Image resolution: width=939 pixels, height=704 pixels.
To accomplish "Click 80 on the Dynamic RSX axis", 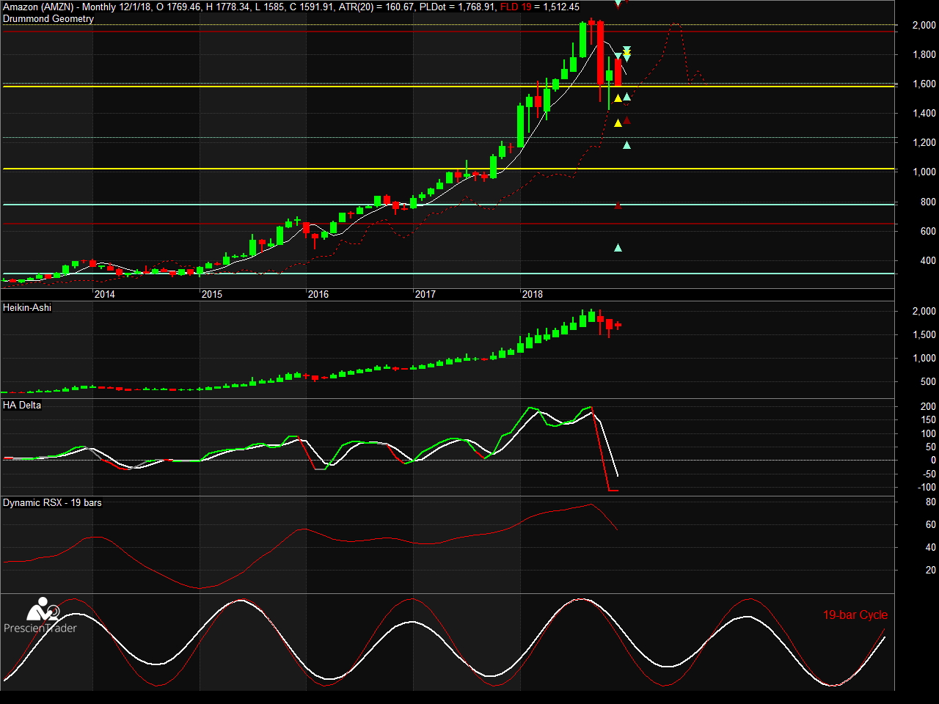I will point(931,502).
